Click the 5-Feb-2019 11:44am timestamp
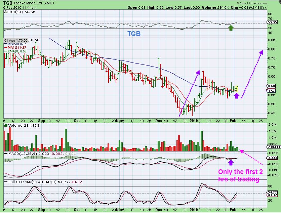Viewport: 281px width, 213px height. coord(20,7)
